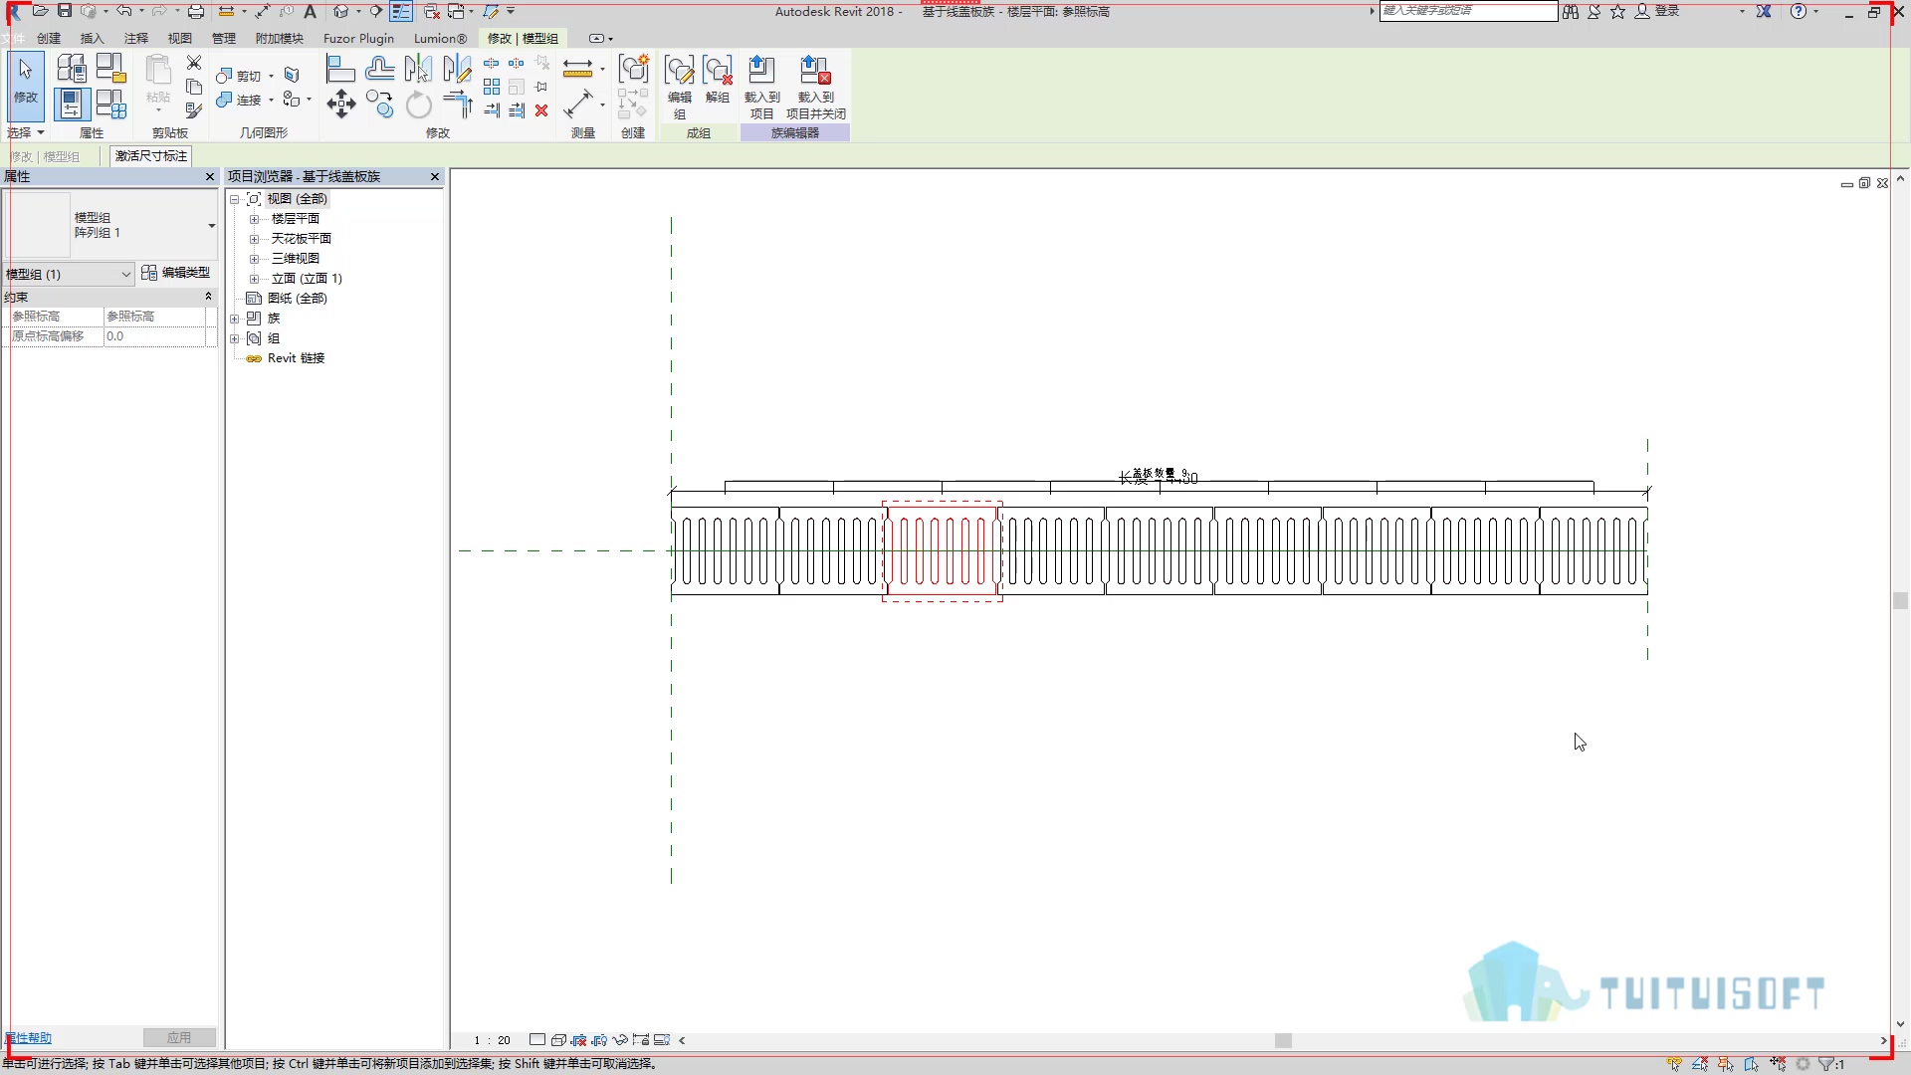Click the red Delete X icon

click(541, 110)
